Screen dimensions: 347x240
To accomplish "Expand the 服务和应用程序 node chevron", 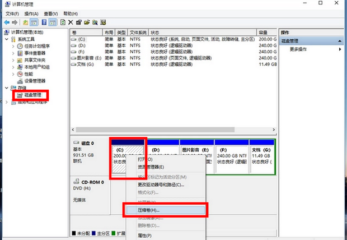I will click(x=7, y=102).
